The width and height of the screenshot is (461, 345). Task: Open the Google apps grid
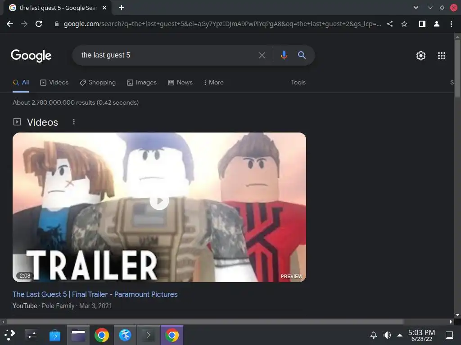click(x=441, y=55)
